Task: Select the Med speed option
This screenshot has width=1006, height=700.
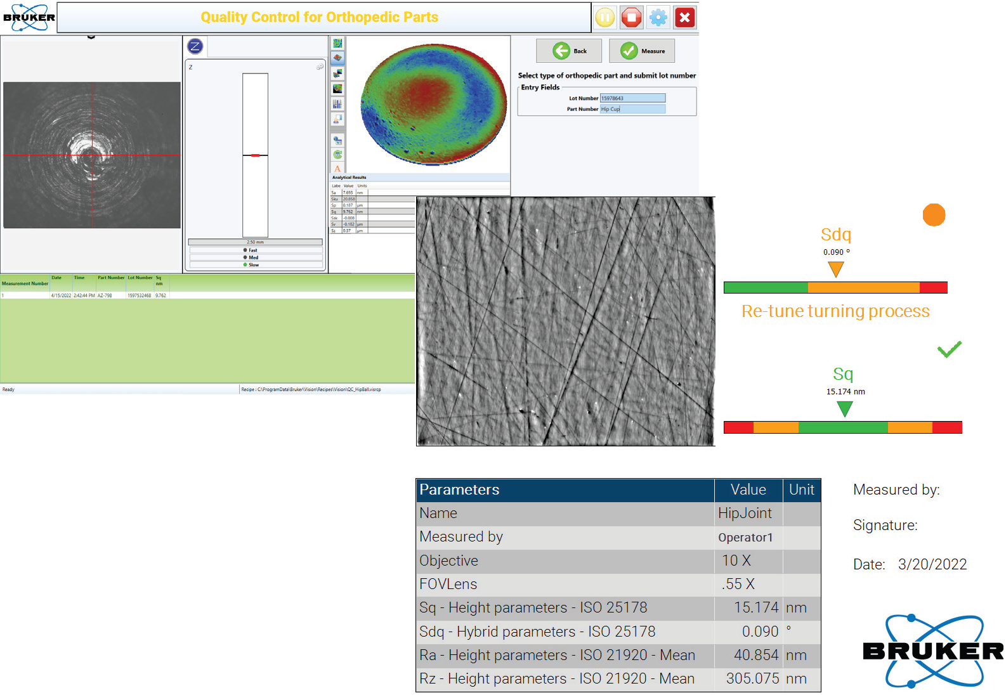Action: click(x=256, y=257)
